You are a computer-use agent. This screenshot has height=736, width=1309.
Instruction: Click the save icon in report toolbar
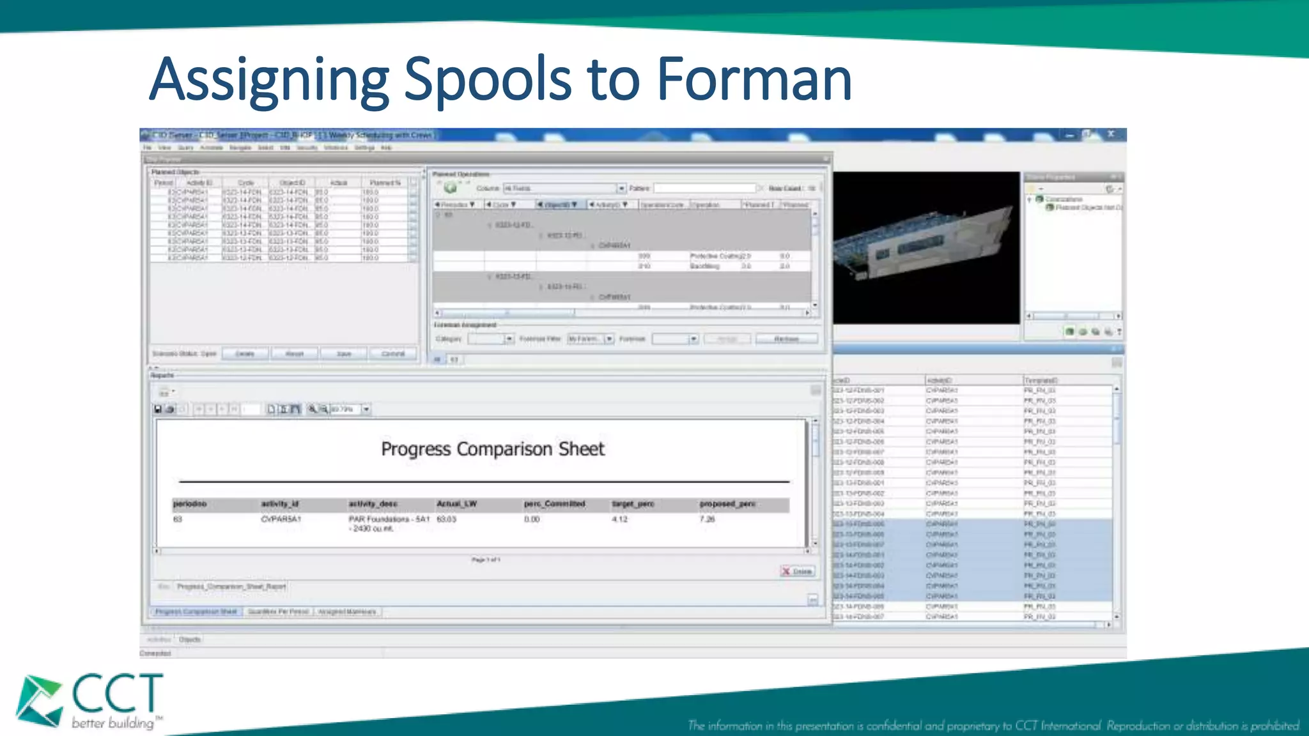click(158, 409)
